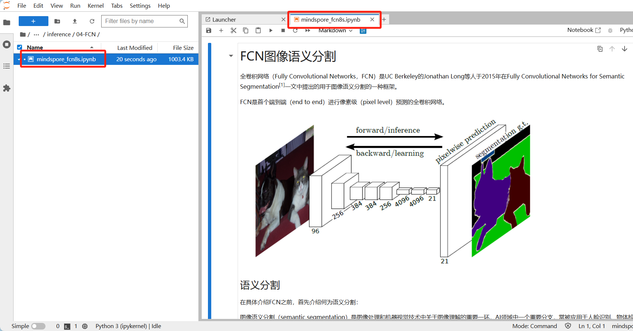
Task: Navigate to the inference folder breadcrumb
Action: [x=59, y=34]
